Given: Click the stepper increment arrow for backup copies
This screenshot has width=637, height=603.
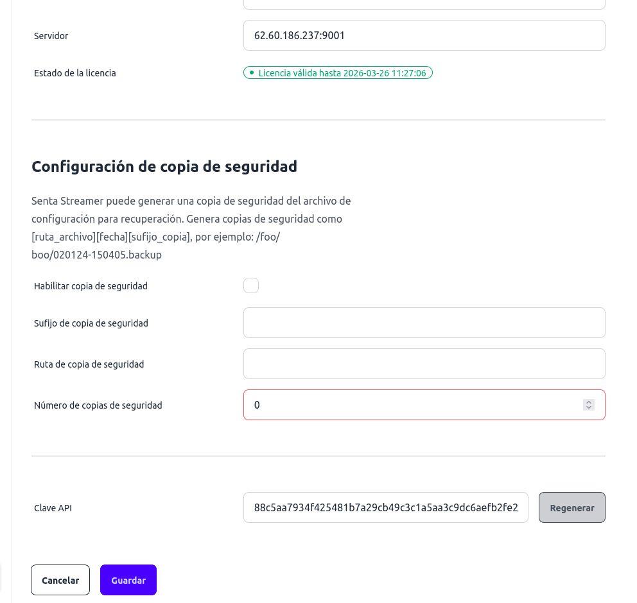Looking at the screenshot, I should (589, 402).
